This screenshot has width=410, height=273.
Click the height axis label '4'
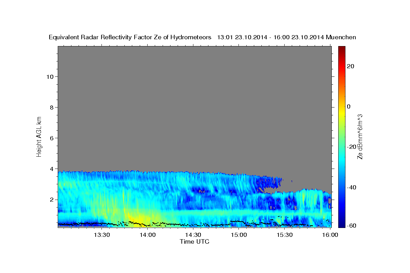[52, 169]
